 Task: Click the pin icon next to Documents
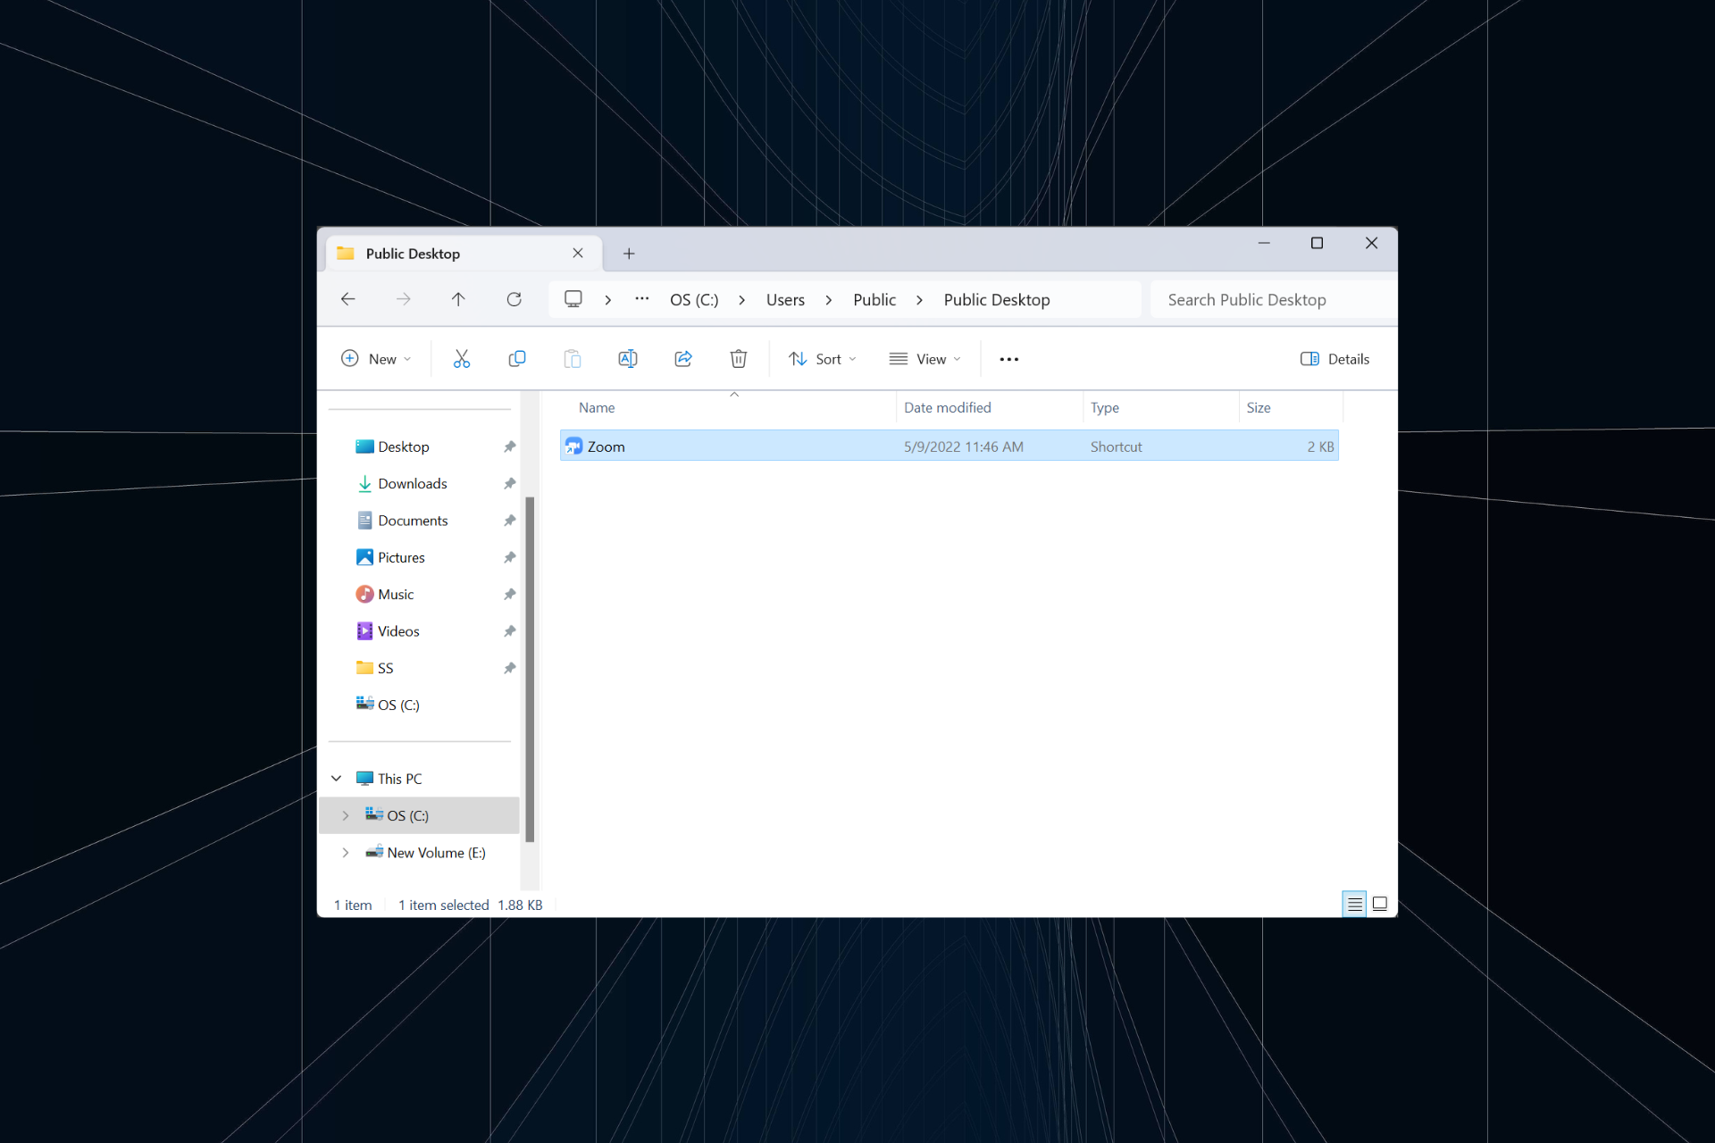[x=510, y=521]
